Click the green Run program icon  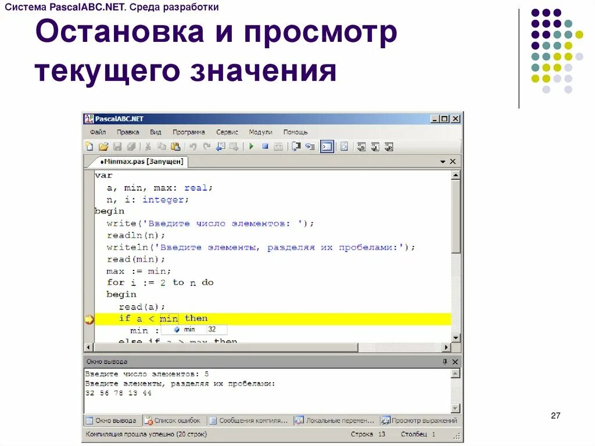251,147
